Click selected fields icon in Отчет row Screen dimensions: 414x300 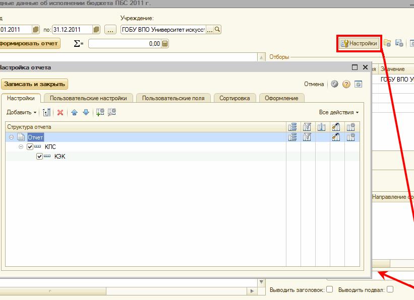[292, 137]
